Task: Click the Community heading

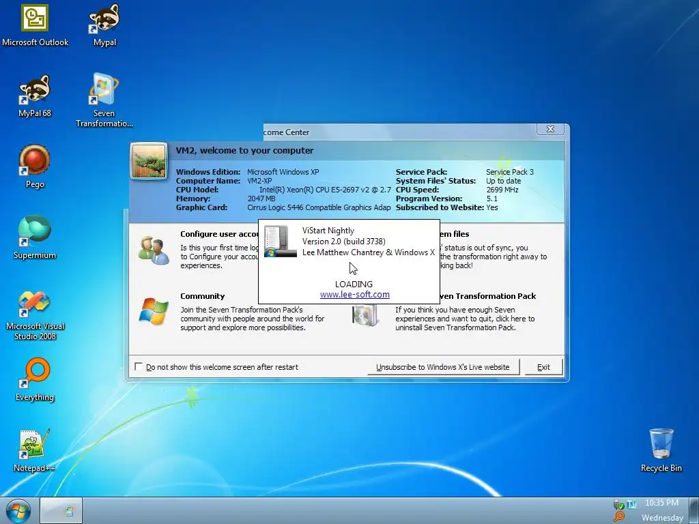Action: coord(202,296)
